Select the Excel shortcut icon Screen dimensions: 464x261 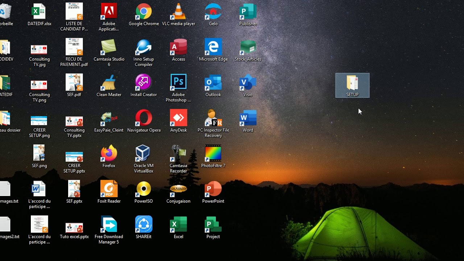click(x=178, y=225)
